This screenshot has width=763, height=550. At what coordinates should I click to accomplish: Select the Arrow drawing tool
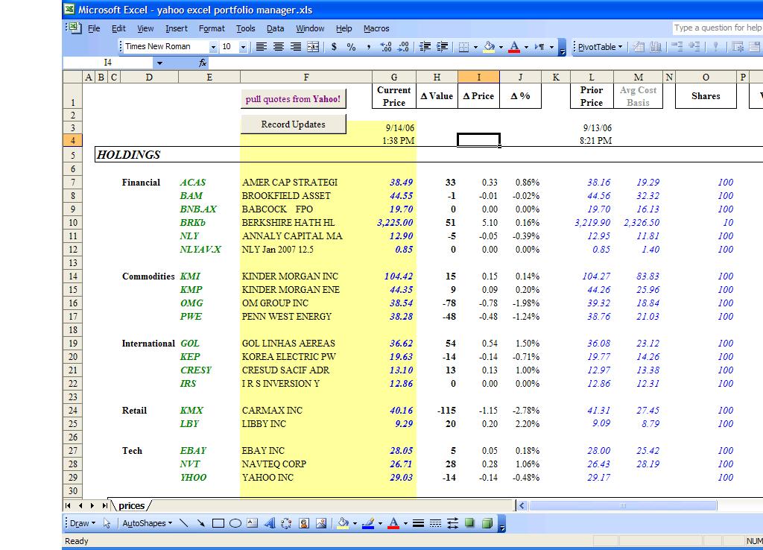point(200,523)
